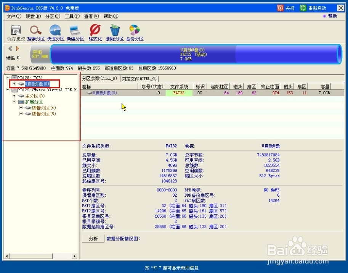The height and width of the screenshot is (273, 348).
Task: Click the 分析 (Analyze) button
Action: [93, 239]
